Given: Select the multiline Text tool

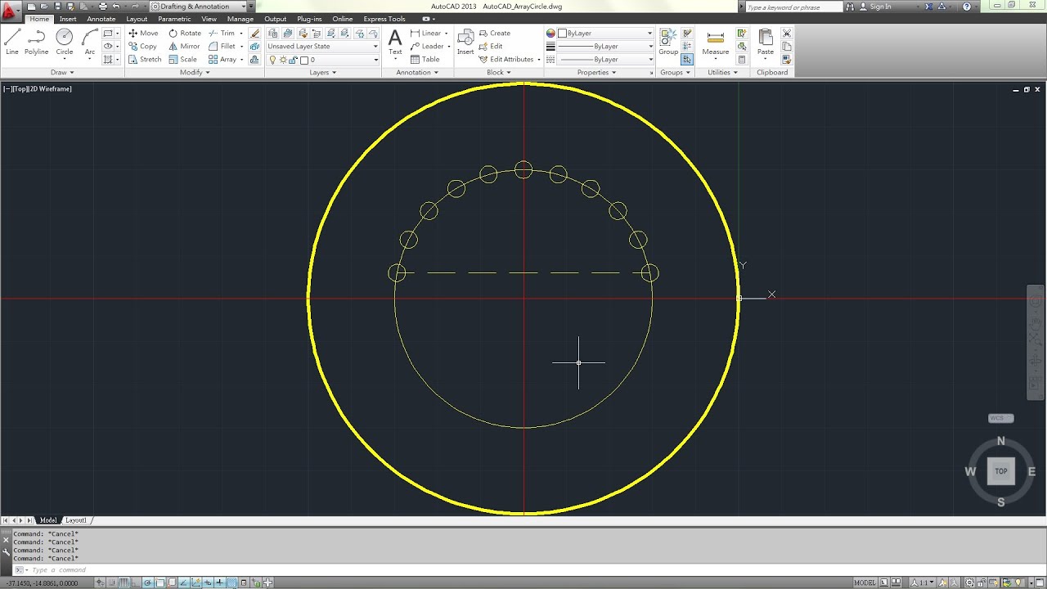Looking at the screenshot, I should [x=395, y=43].
